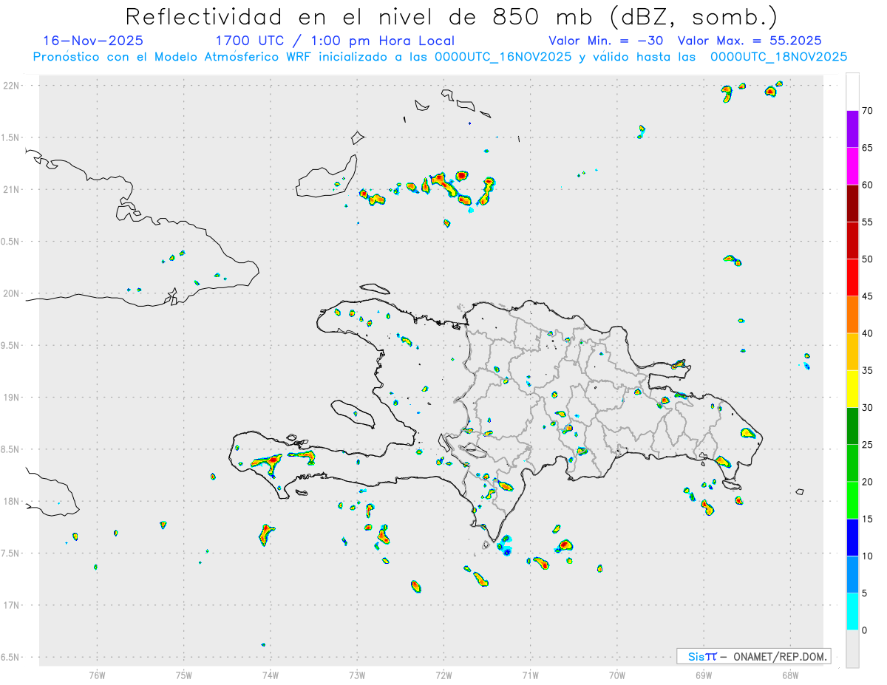The width and height of the screenshot is (887, 685).
Task: Click the 76W longitude tick label
Action: point(97,674)
